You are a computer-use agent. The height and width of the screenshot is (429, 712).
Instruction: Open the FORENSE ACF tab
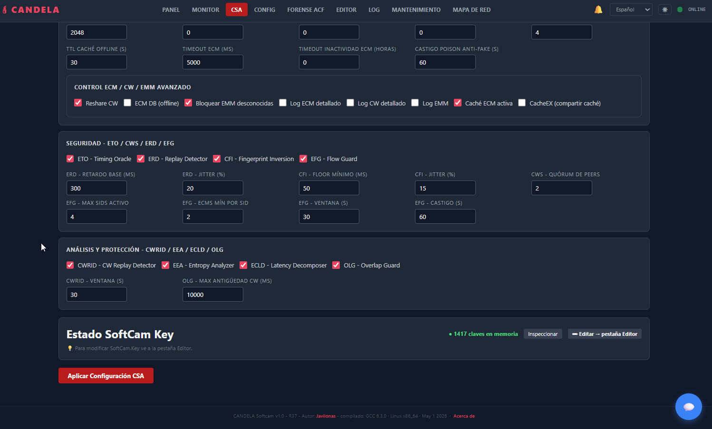tap(306, 10)
